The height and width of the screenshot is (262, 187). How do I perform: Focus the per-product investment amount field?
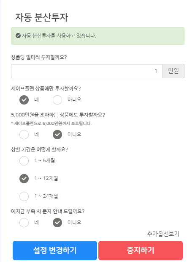(87, 71)
